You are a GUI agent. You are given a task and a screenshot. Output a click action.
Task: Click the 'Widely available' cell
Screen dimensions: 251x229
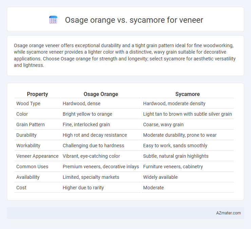click(x=160, y=177)
